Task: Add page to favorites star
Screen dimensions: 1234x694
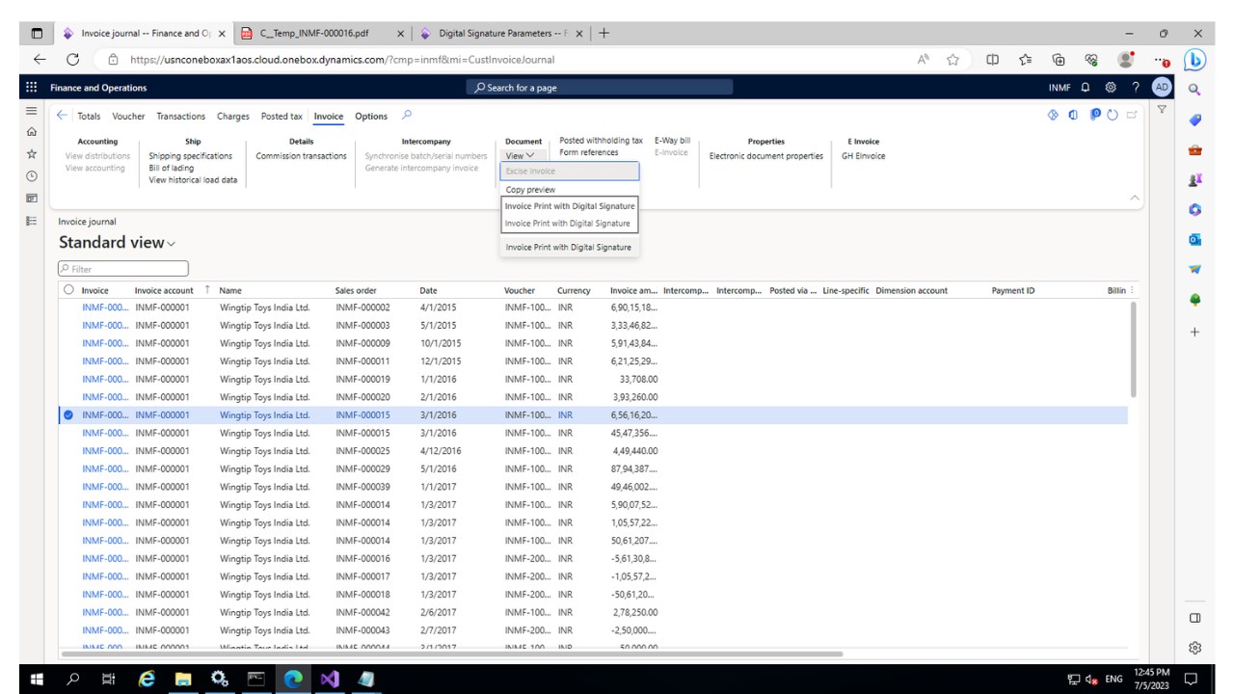Action: (x=952, y=60)
